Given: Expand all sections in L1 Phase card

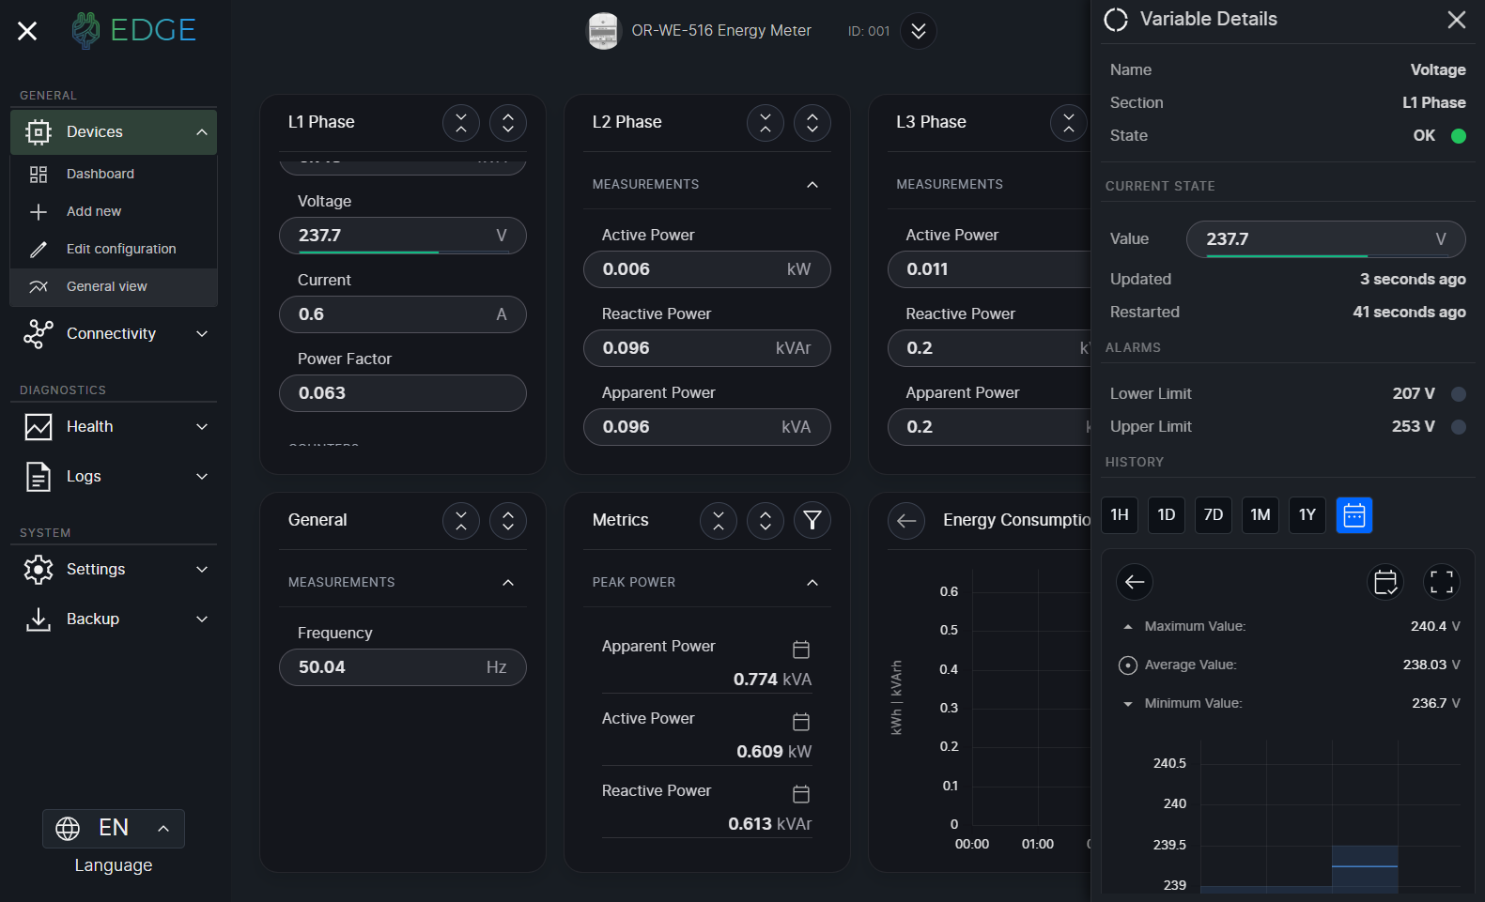Looking at the screenshot, I should click(508, 123).
